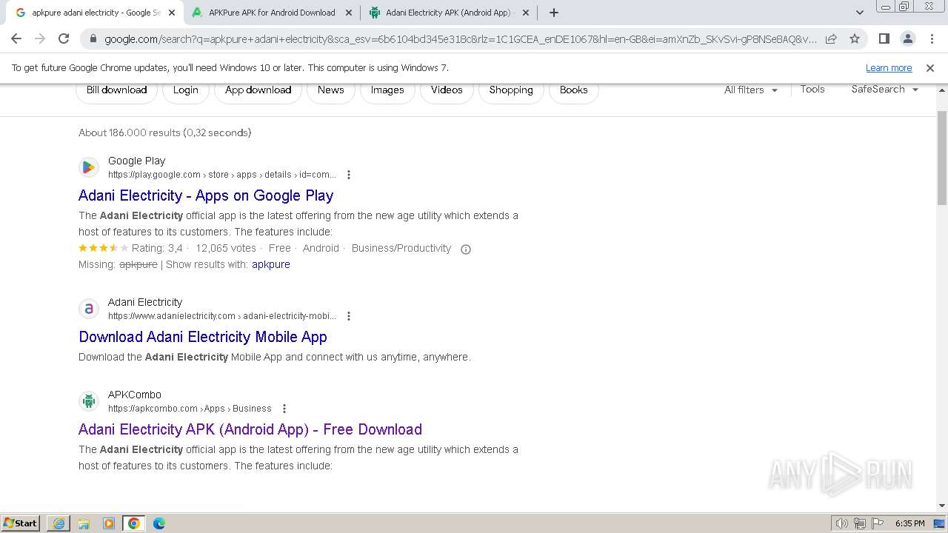
Task: Open media player from the taskbar
Action: [109, 523]
